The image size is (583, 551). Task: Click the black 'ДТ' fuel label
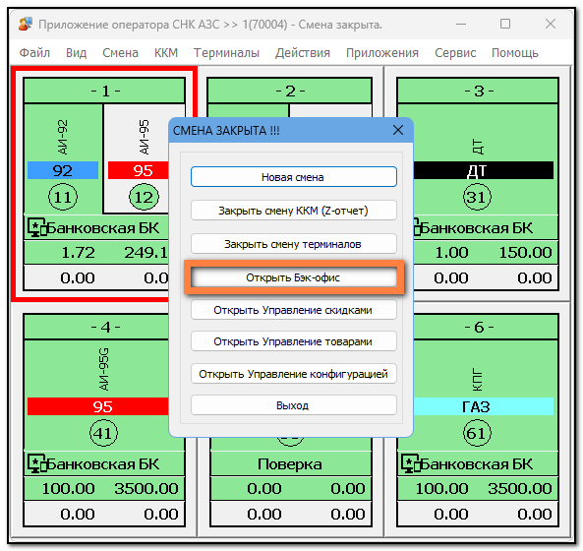(x=484, y=170)
